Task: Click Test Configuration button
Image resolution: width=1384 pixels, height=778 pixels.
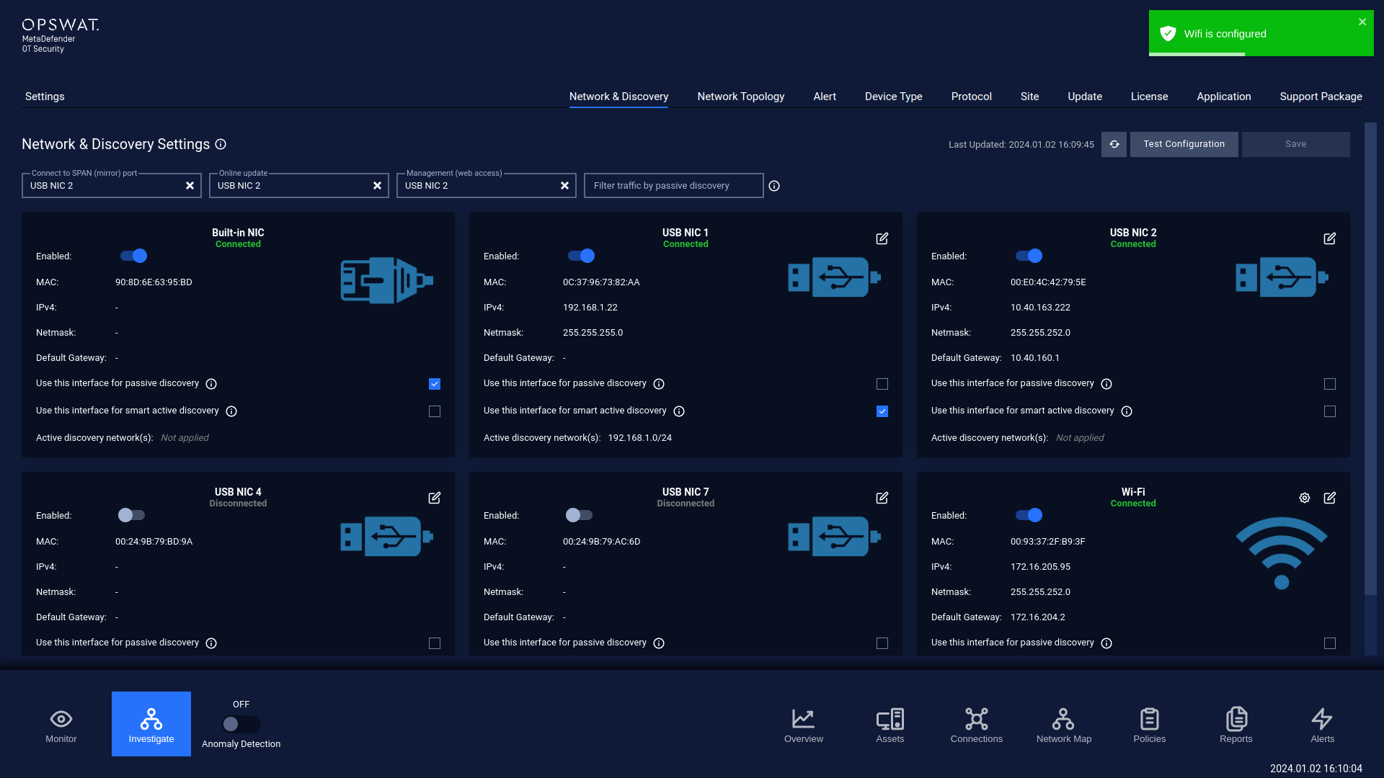Action: 1184,144
